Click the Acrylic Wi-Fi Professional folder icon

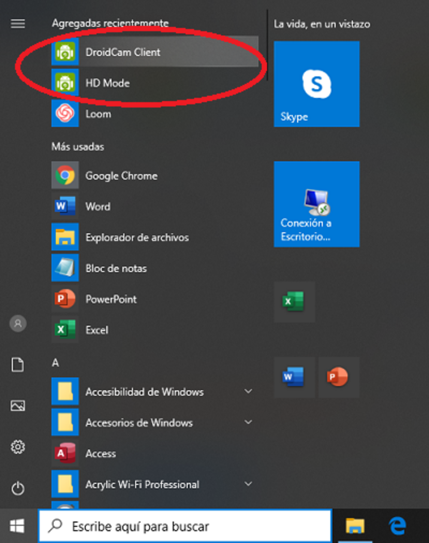(65, 484)
